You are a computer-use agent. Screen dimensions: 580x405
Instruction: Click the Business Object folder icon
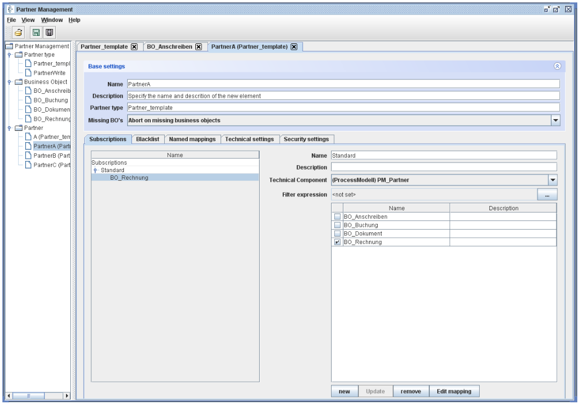(18, 82)
